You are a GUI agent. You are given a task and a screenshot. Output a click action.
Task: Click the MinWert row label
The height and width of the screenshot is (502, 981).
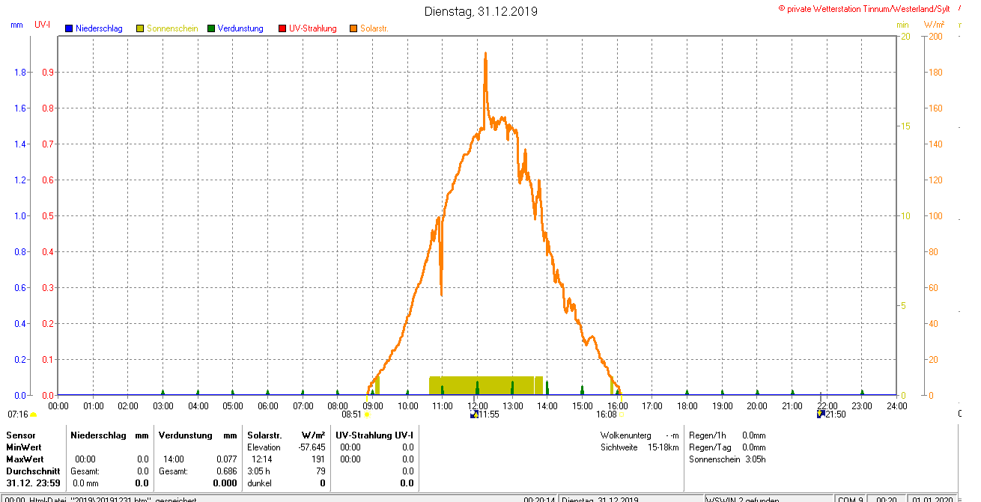[25, 447]
